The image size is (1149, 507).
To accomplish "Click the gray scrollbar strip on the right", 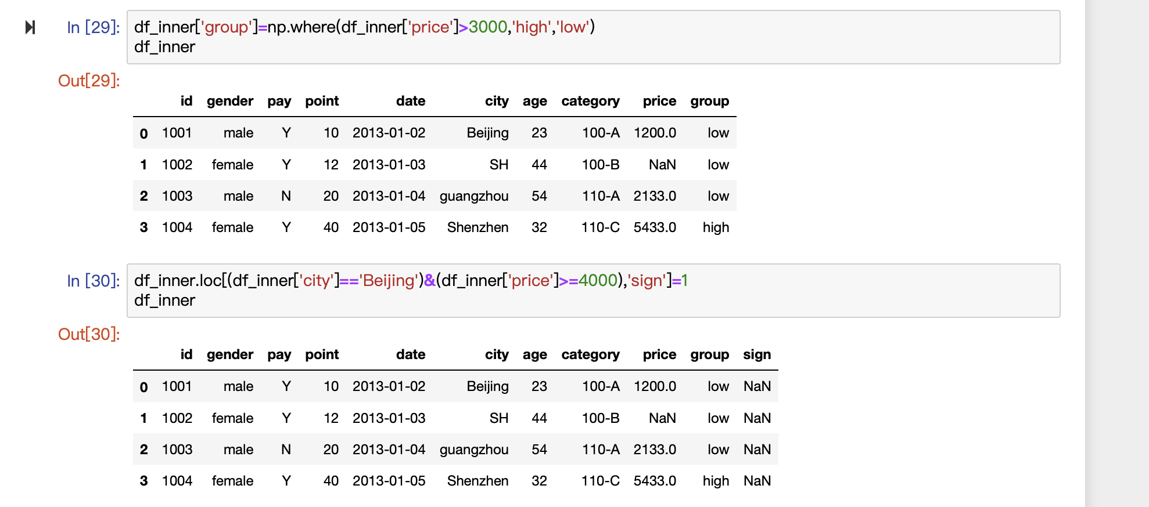I will [x=1116, y=253].
